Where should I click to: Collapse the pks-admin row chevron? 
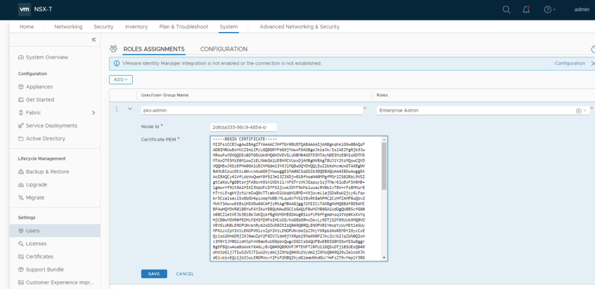(x=130, y=109)
